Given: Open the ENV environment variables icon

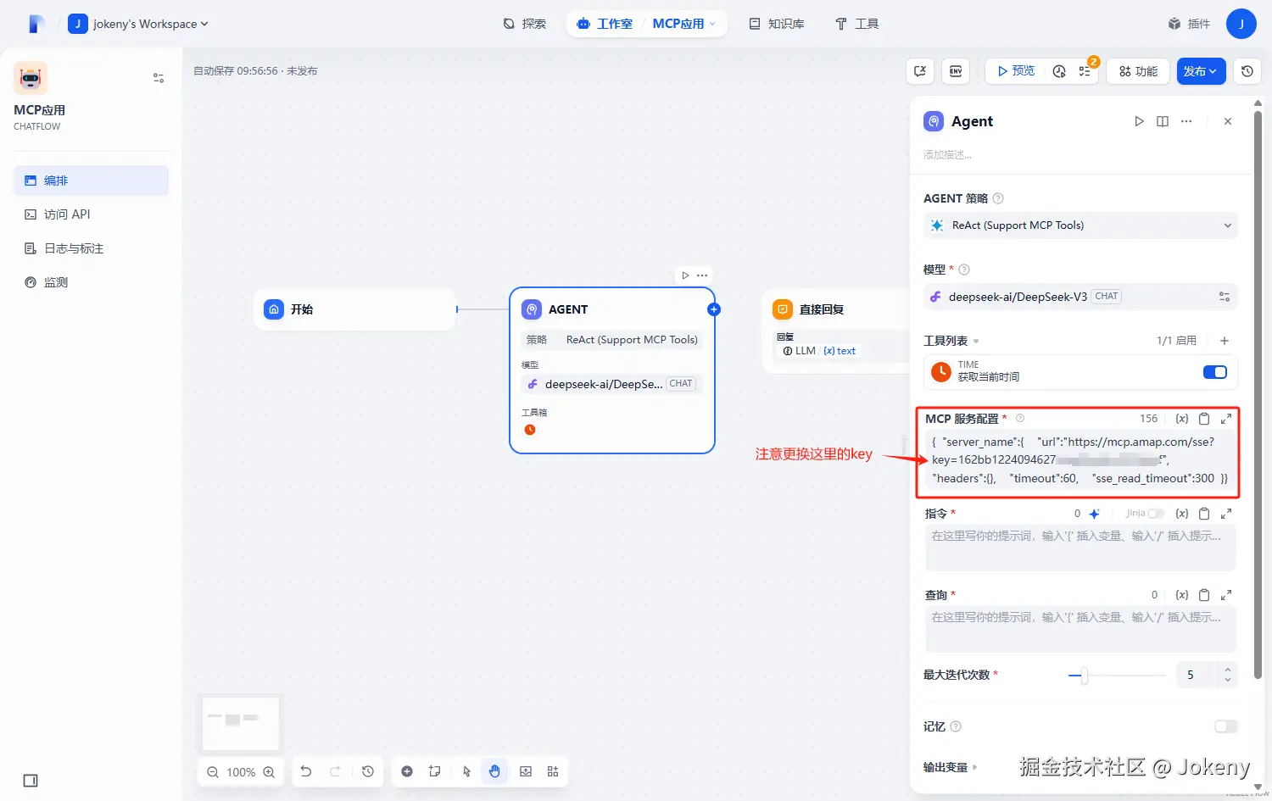Looking at the screenshot, I should click(x=956, y=71).
